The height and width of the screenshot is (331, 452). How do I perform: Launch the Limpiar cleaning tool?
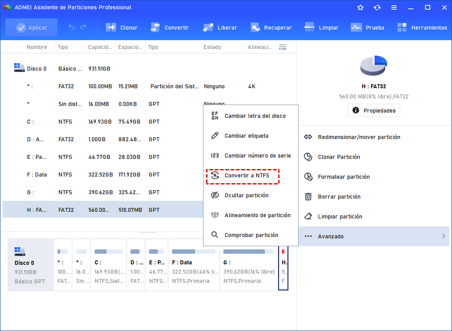(x=322, y=27)
